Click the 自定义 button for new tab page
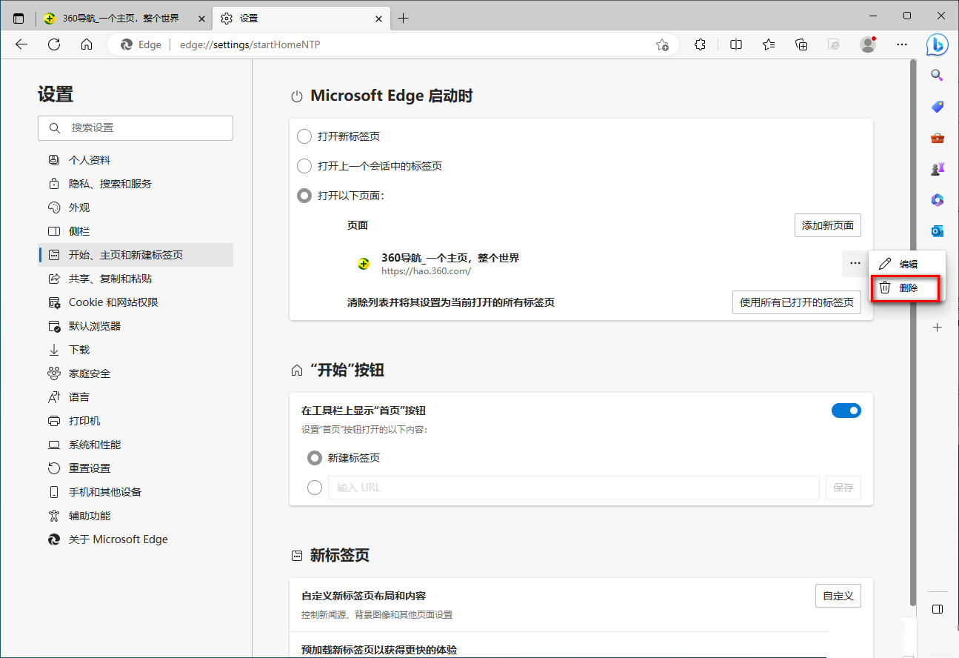The image size is (959, 658). coord(838,596)
